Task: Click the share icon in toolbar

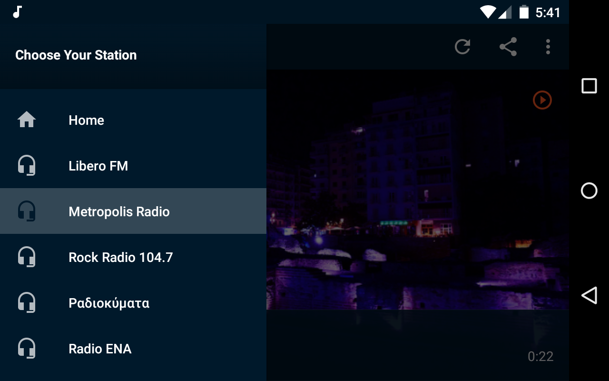Action: 508,47
